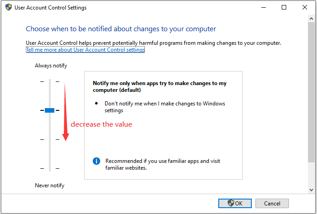The width and height of the screenshot is (317, 214).
Task: Click the vertical scrollbar thumb
Action: [x=312, y=92]
